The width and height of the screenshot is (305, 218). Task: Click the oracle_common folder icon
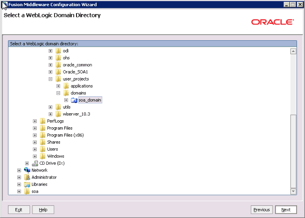[x=58, y=65]
